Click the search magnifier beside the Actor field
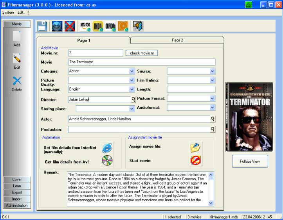The width and height of the screenshot is (283, 220). click(x=213, y=119)
